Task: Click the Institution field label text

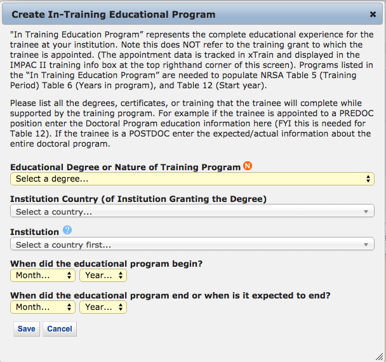Action: click(x=34, y=232)
